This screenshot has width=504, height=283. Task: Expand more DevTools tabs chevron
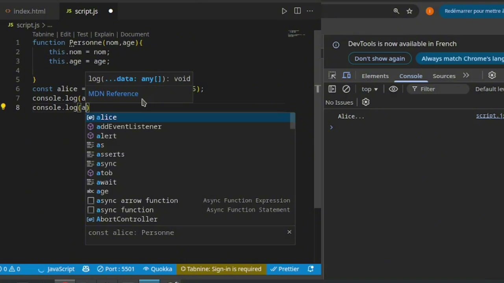click(x=466, y=75)
